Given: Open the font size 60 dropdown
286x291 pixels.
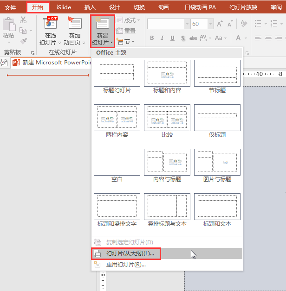Looking at the screenshot, I should (210, 24).
